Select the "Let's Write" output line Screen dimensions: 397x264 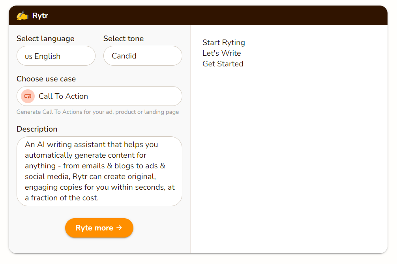[x=221, y=53]
